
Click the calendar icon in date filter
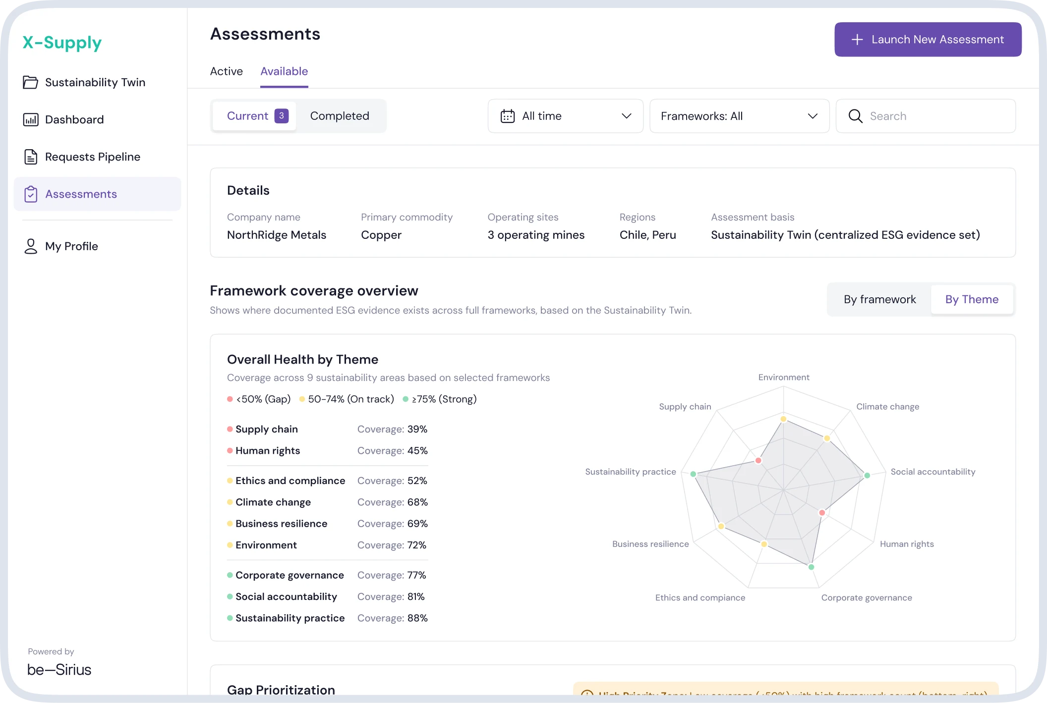(508, 116)
